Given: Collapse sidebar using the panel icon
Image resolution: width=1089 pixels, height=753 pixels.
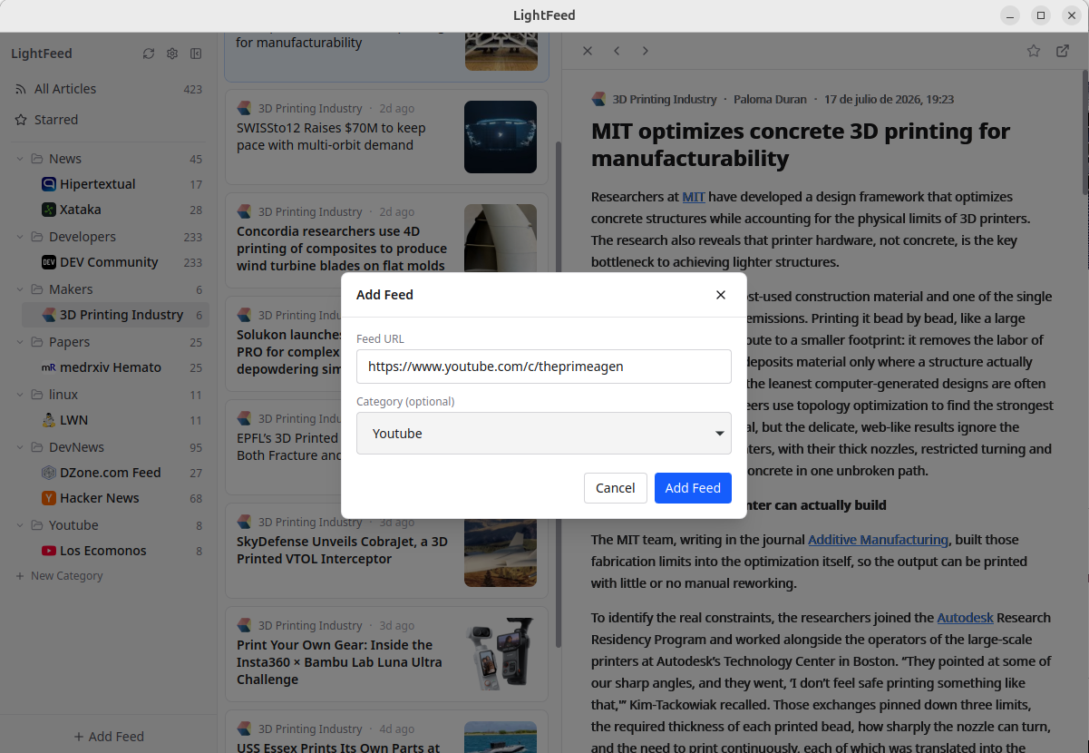Looking at the screenshot, I should pos(196,54).
